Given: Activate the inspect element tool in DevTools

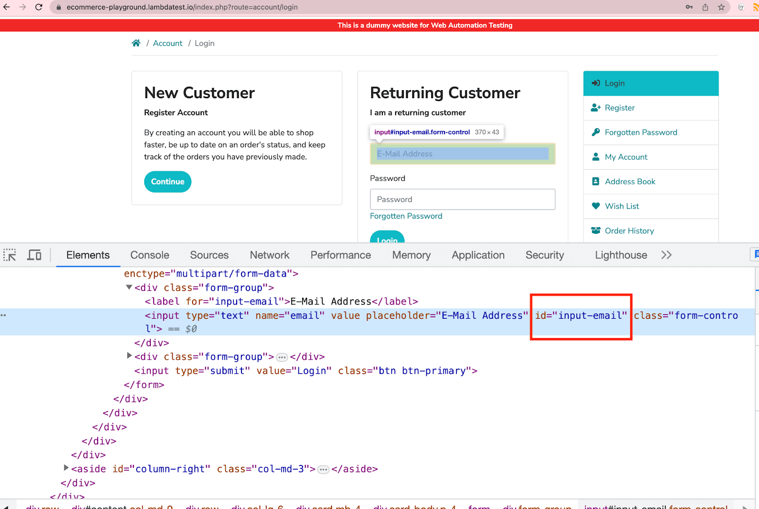Looking at the screenshot, I should click(9, 255).
